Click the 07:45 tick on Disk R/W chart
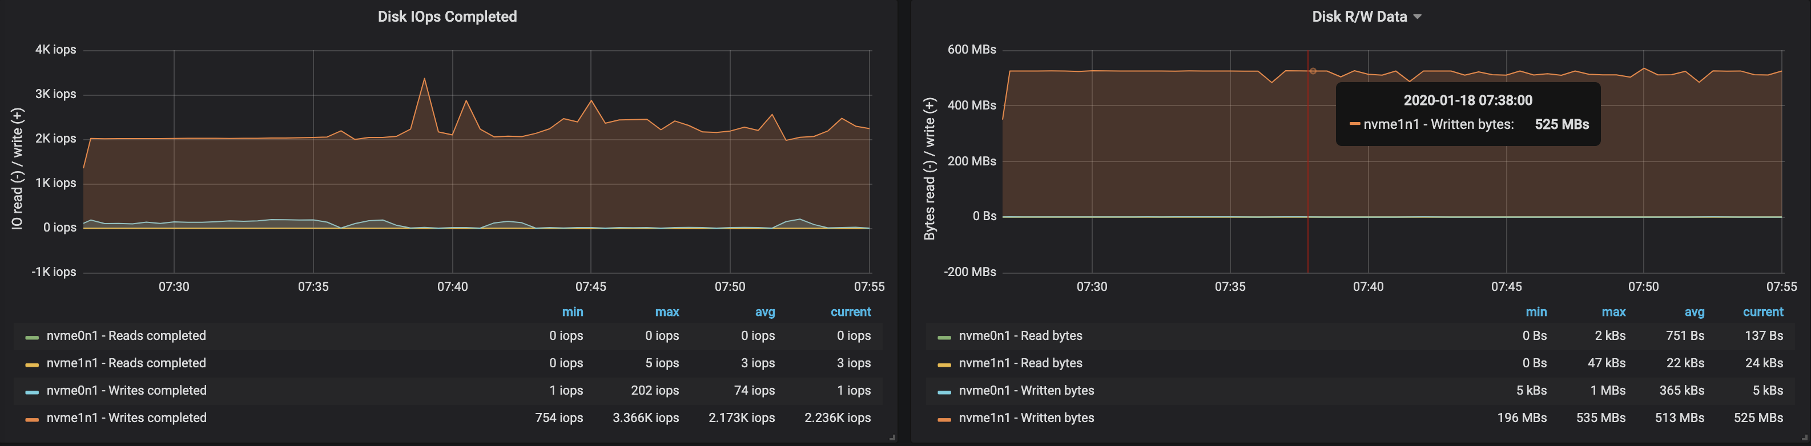 coord(1506,286)
